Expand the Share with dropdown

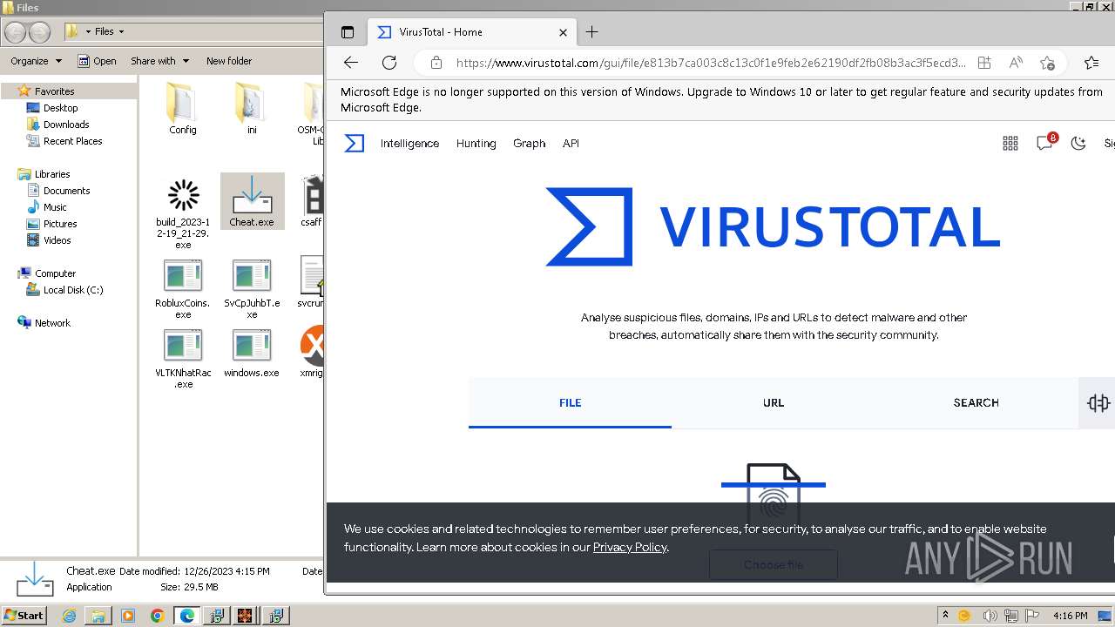pyautogui.click(x=160, y=61)
